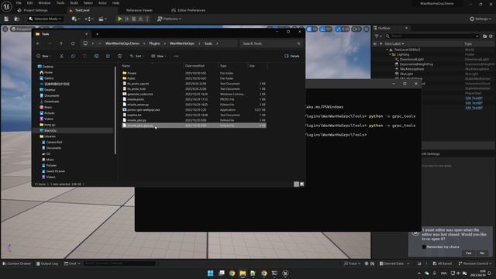496x279 pixels.
Task: Click the Search Tools field in File Explorer
Action: 270,43
